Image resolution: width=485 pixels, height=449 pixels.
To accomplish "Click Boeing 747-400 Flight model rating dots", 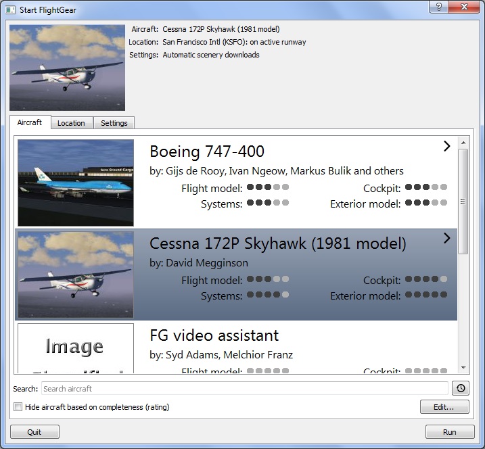I will [268, 187].
